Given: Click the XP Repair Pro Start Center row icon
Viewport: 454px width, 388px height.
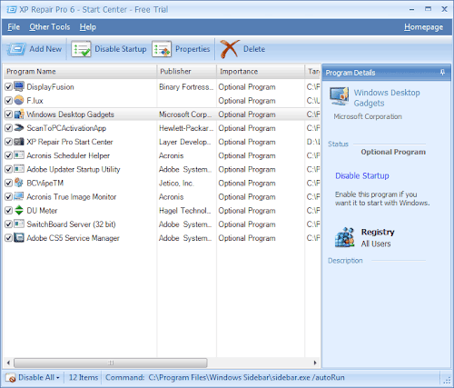Looking at the screenshot, I should pos(19,142).
